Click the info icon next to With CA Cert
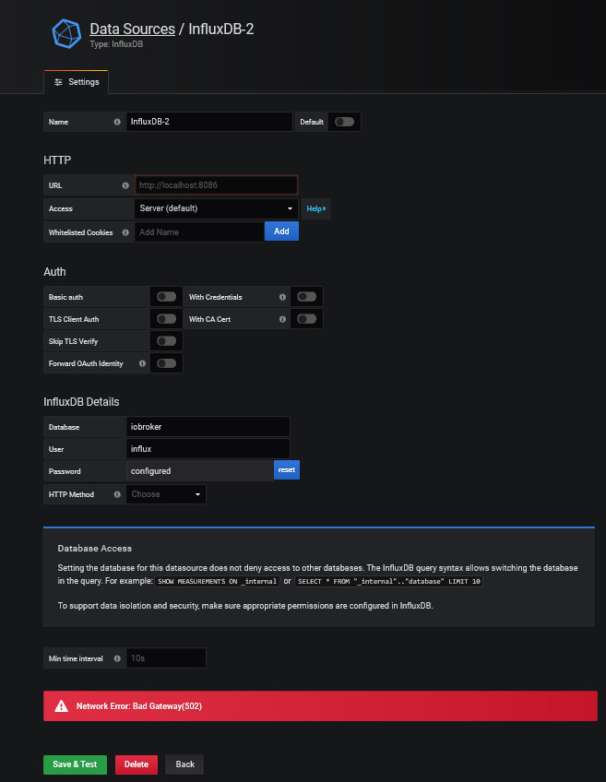606x782 pixels. (283, 319)
